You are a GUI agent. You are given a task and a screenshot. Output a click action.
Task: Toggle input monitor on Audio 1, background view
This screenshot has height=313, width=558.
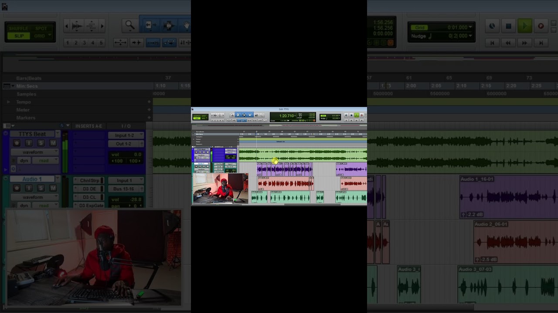[29, 188]
